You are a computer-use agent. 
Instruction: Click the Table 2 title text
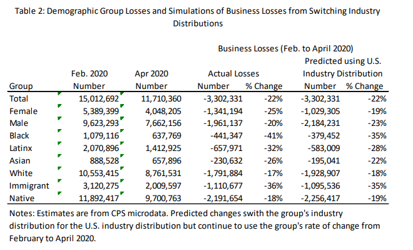click(198, 17)
